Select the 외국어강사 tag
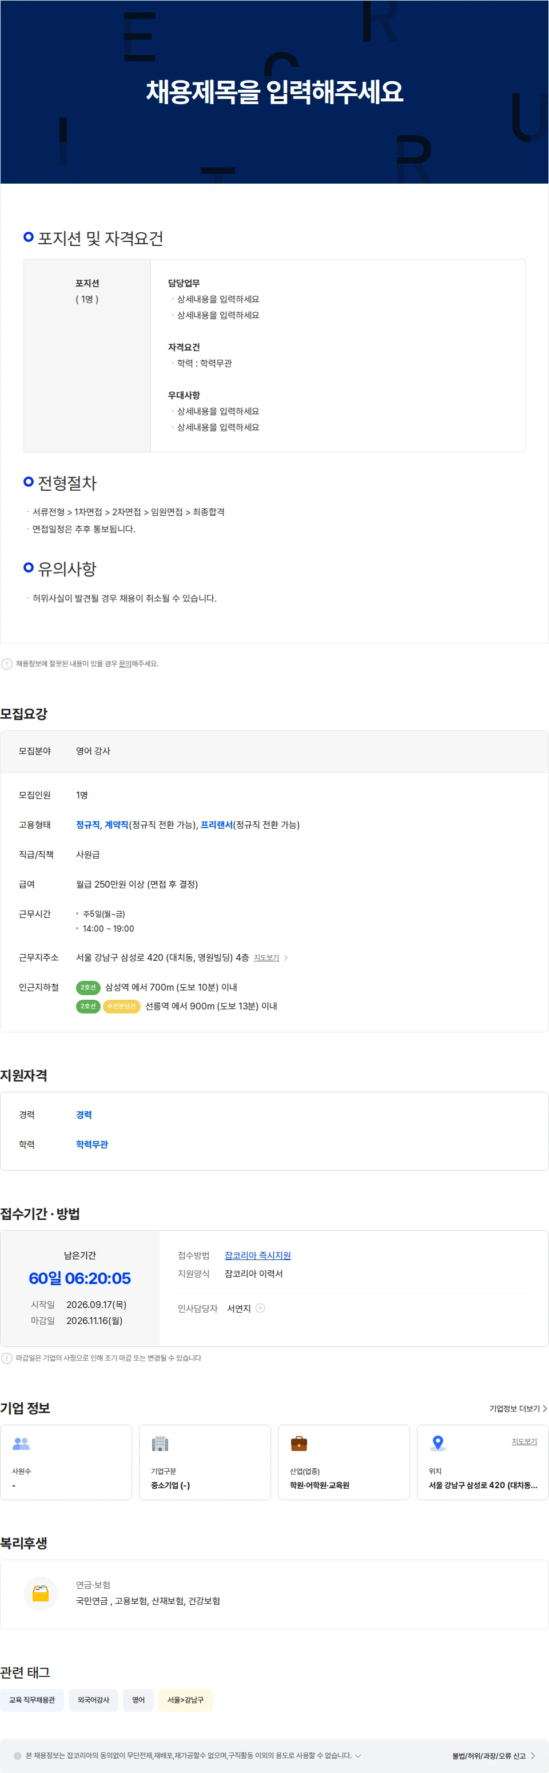549x1773 pixels. point(94,1700)
